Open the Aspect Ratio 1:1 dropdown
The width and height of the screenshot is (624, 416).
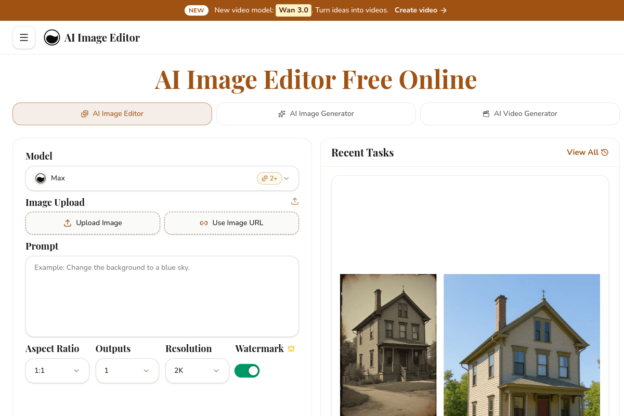tap(57, 371)
